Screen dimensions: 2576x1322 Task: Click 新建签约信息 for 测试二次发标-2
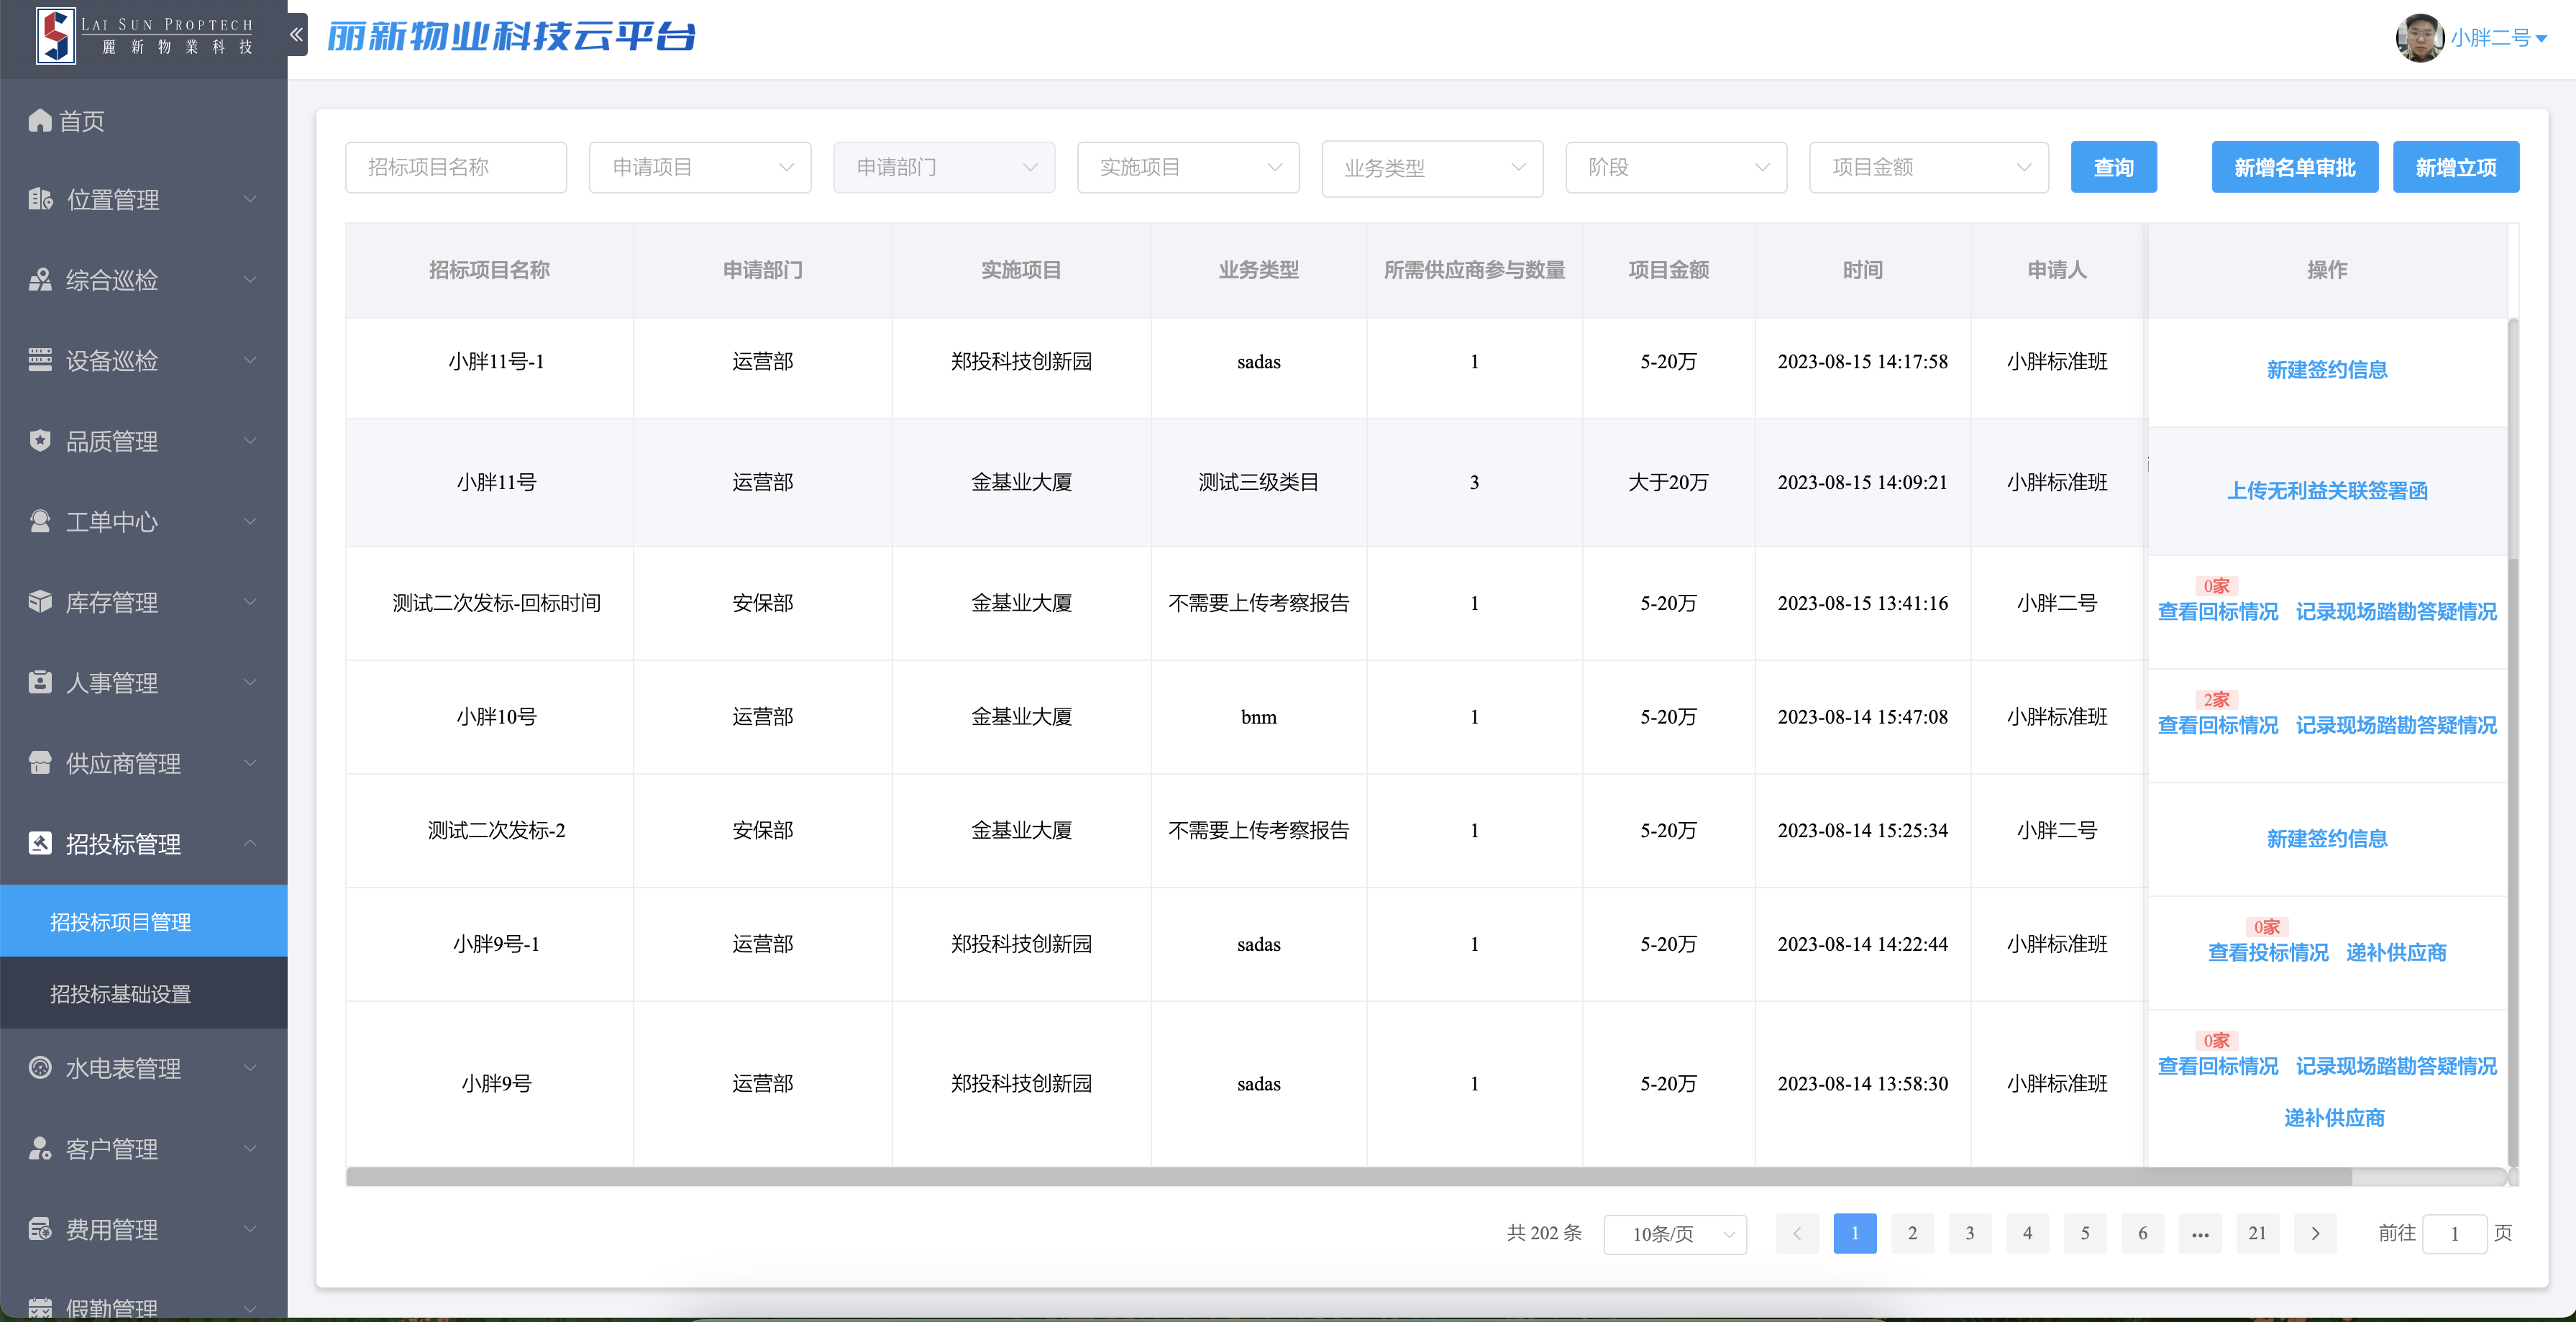click(2326, 838)
